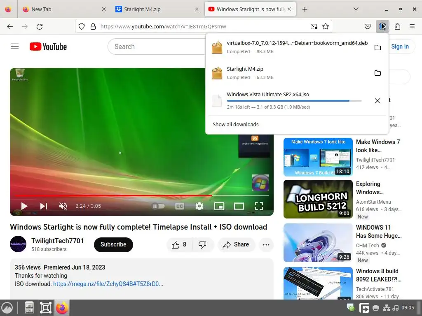Launch the file manager from taskbar

(x=29, y=308)
